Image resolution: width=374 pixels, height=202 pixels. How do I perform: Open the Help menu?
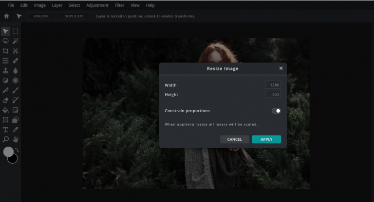pyautogui.click(x=150, y=5)
